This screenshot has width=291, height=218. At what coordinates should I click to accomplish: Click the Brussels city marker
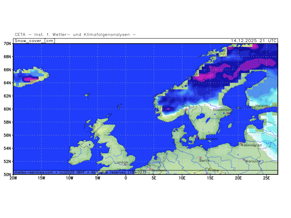click(150, 169)
